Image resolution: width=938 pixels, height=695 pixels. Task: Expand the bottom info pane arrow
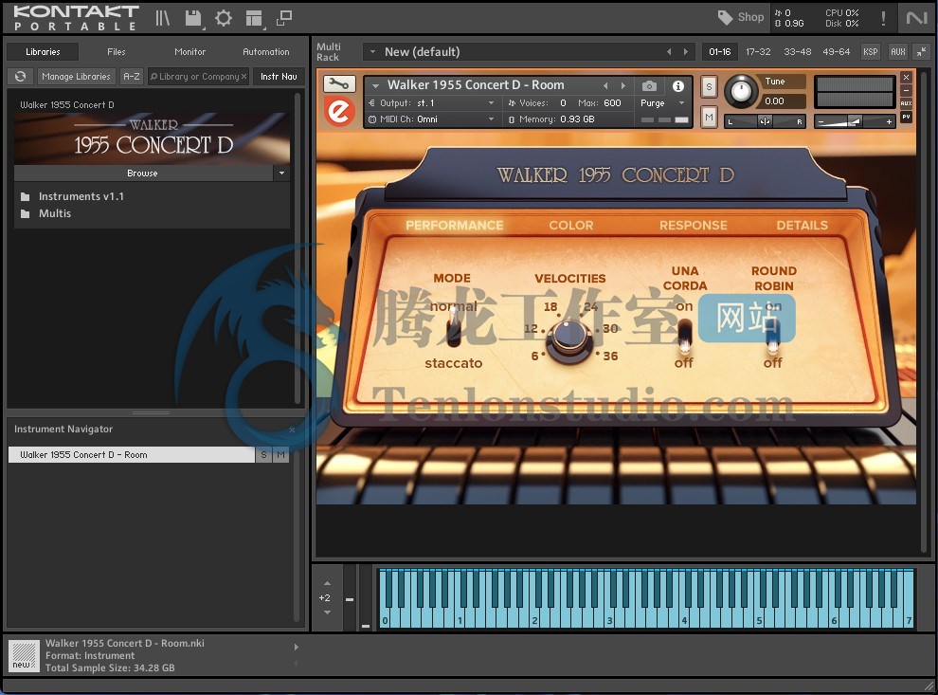click(297, 647)
